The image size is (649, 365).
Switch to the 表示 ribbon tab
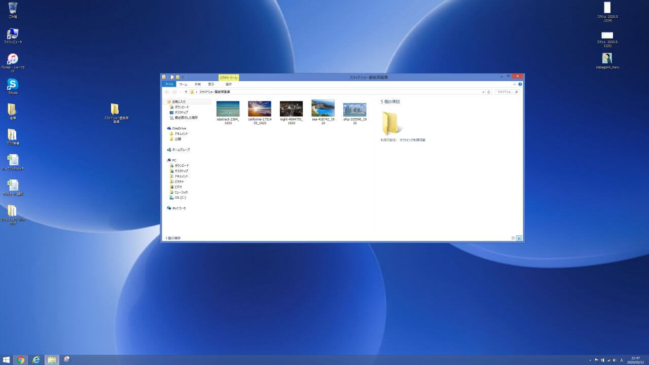tap(211, 84)
